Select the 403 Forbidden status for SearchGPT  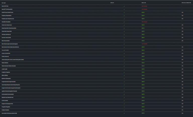144,9
